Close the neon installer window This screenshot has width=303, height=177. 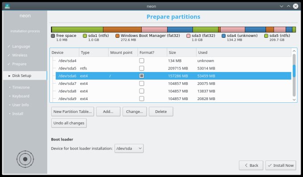(x=295, y=6)
